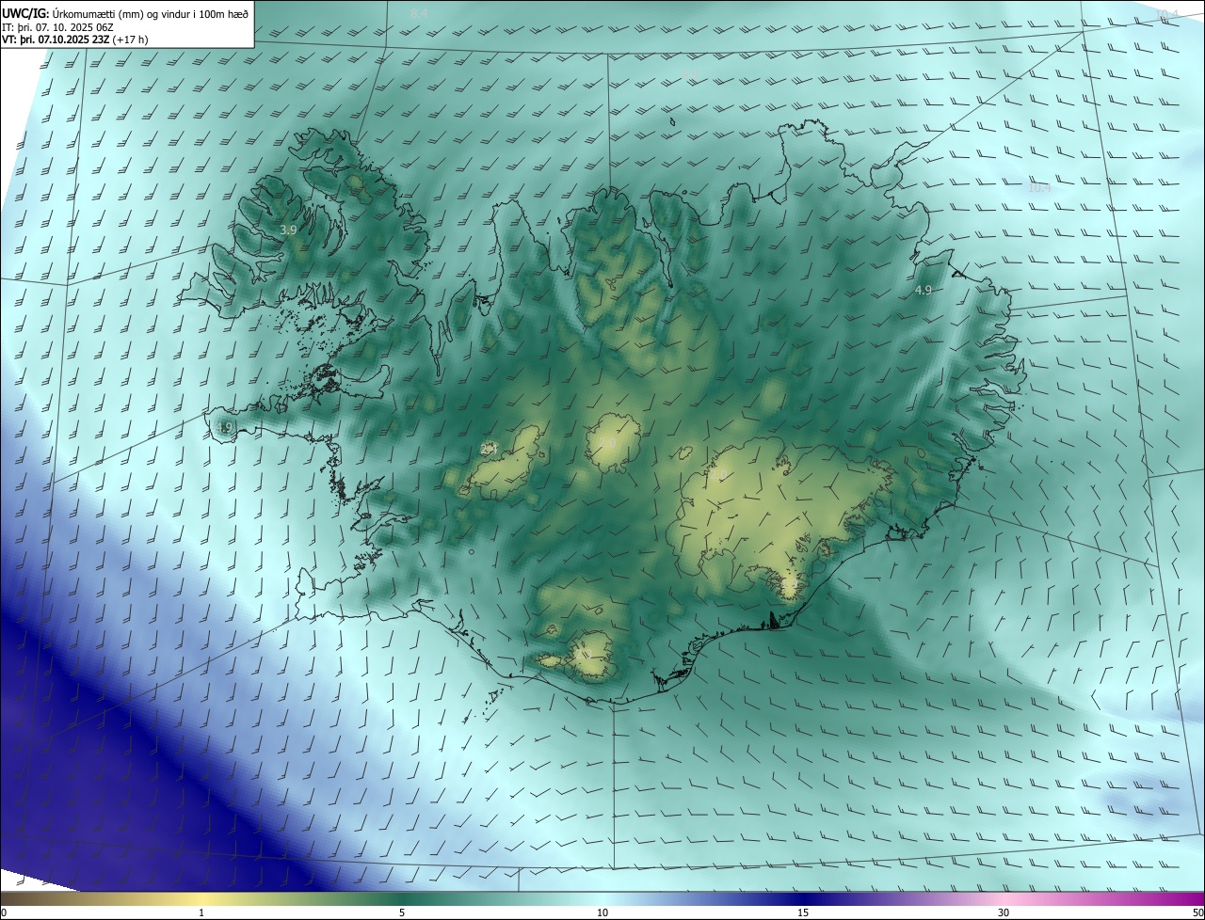Select the 'IT: þri. 07. 10. 2025 06Z' line
This screenshot has height=920, width=1205.
click(x=57, y=26)
